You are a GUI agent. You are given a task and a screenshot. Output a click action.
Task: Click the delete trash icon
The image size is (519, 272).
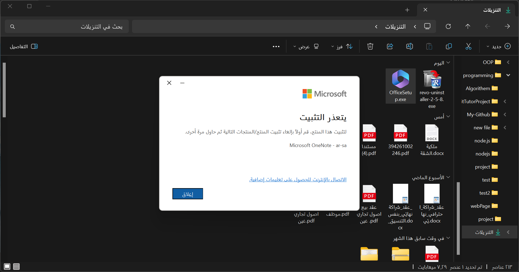click(x=370, y=47)
